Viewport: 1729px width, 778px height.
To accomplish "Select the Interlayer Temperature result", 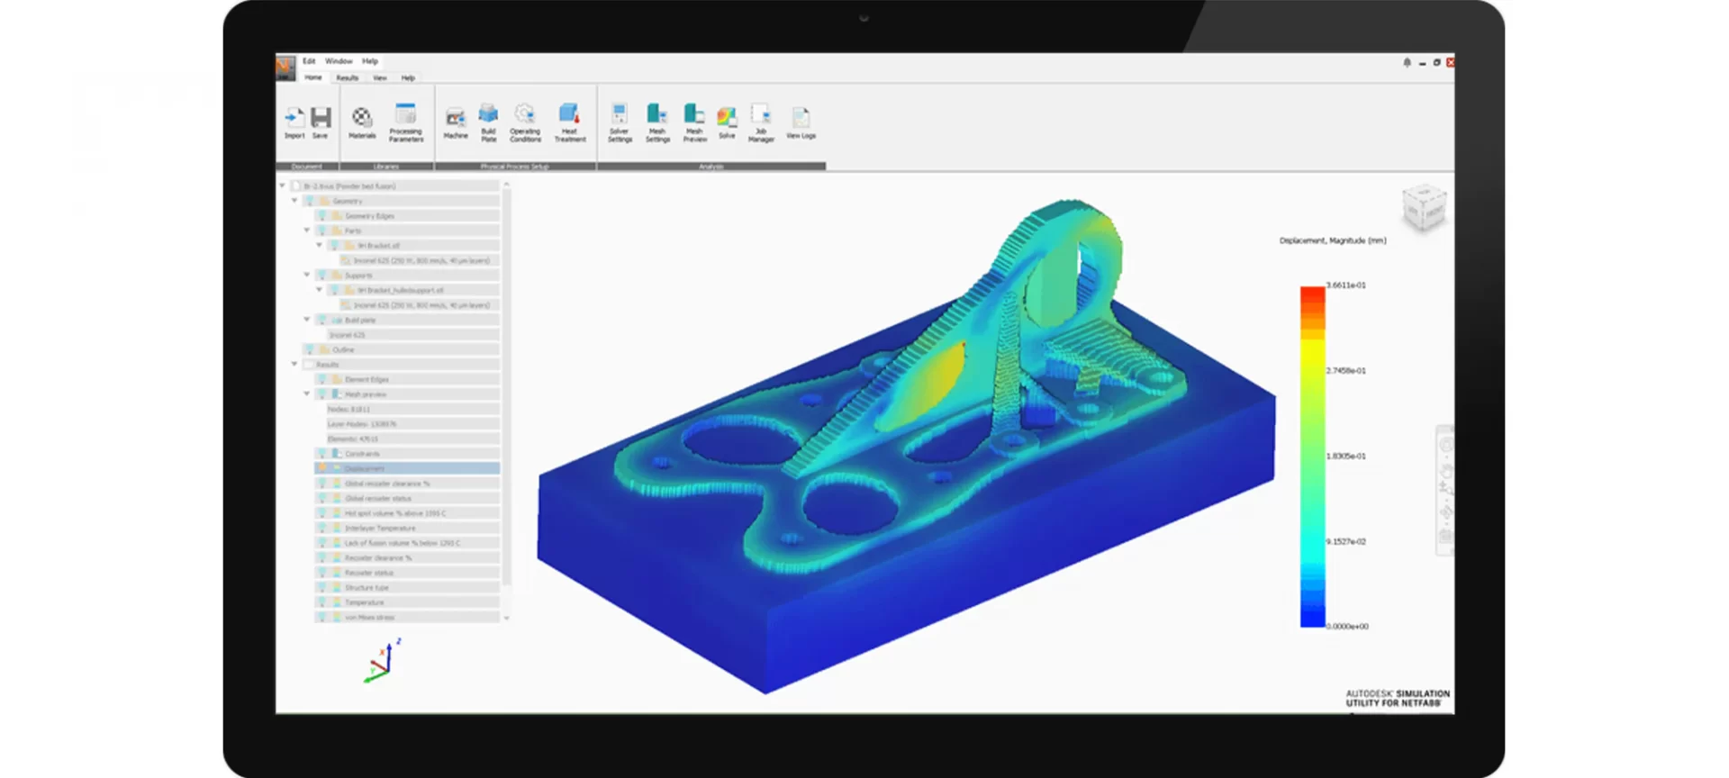I will 407,528.
